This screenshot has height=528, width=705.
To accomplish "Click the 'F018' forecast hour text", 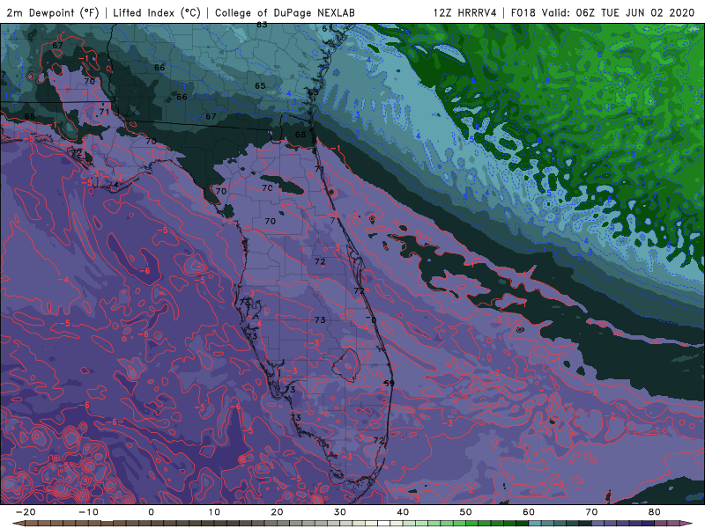I will [523, 12].
